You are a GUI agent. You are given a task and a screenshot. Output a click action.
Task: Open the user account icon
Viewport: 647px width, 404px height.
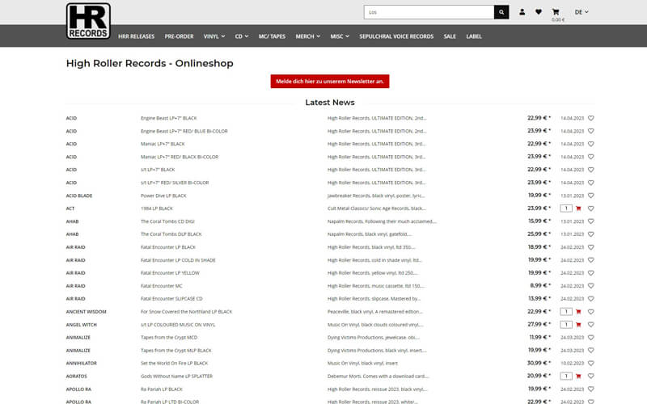click(522, 12)
